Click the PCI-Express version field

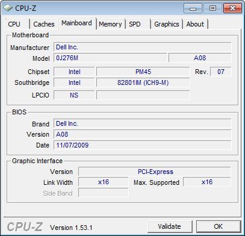point(155,172)
